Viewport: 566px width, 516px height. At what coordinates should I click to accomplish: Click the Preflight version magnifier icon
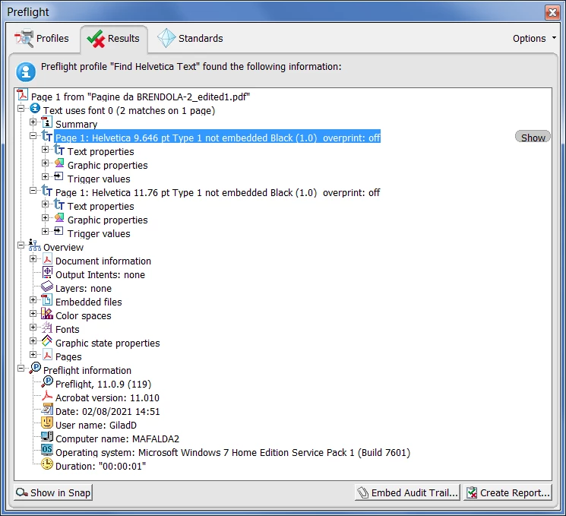[x=47, y=381]
